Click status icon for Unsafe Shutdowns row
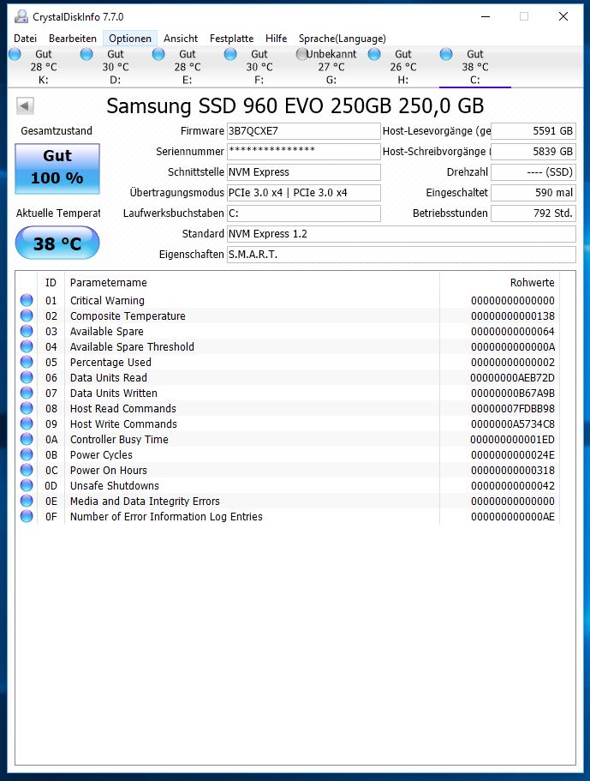Viewport: 590px width, 781px height. 27,485
